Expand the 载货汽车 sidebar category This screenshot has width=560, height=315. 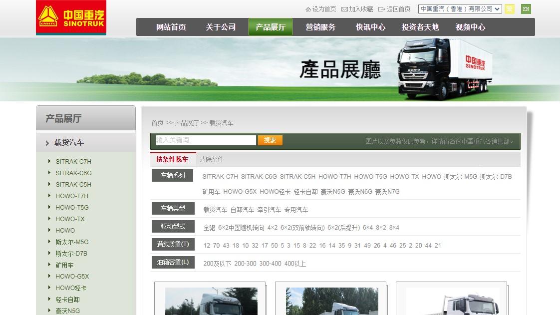(x=69, y=143)
